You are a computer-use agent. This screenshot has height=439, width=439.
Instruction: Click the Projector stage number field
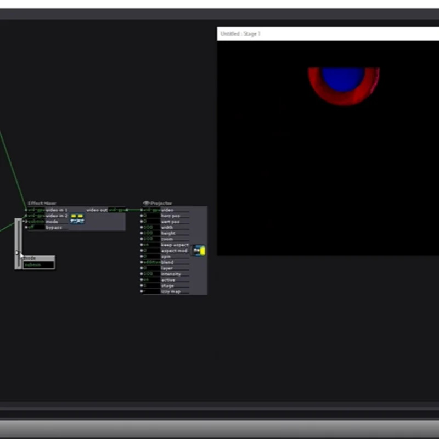click(151, 285)
